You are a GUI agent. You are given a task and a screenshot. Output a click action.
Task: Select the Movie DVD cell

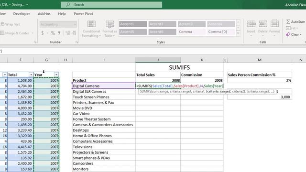pyautogui.click(x=104, y=108)
